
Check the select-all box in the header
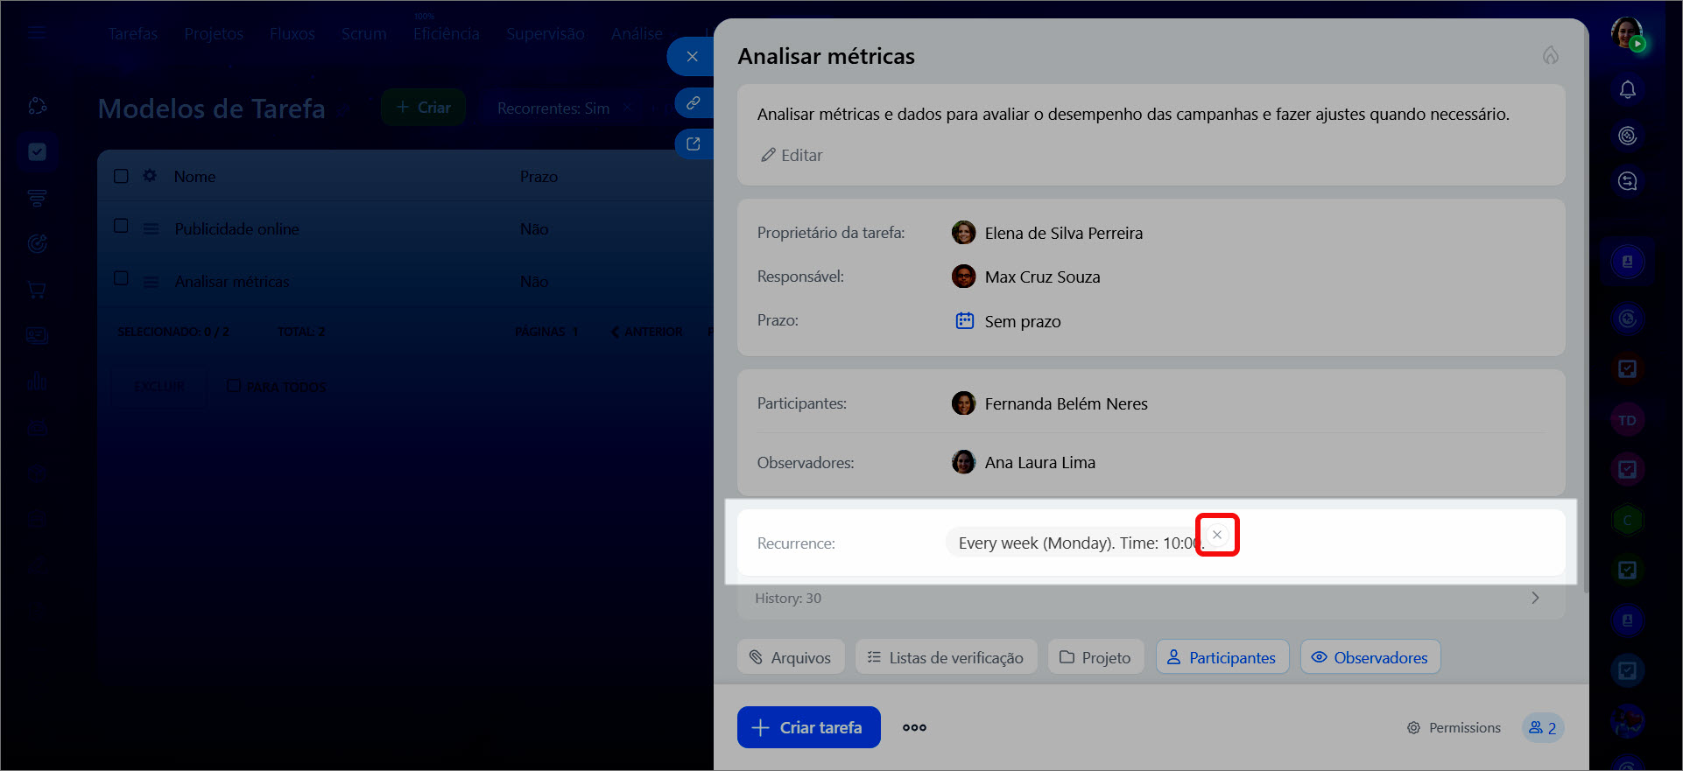coord(122,176)
